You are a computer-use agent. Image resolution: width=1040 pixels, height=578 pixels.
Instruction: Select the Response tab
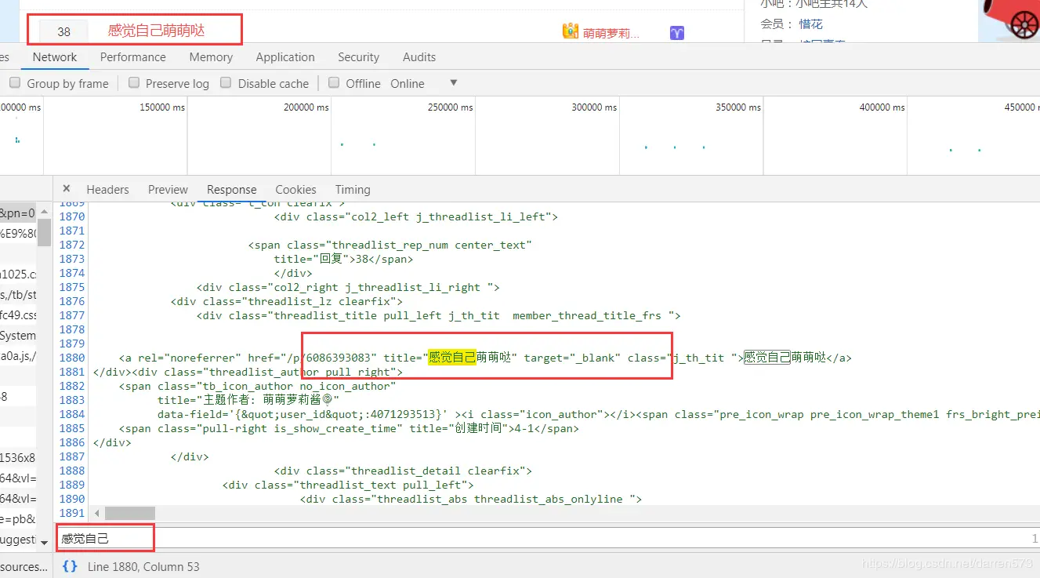click(x=232, y=190)
